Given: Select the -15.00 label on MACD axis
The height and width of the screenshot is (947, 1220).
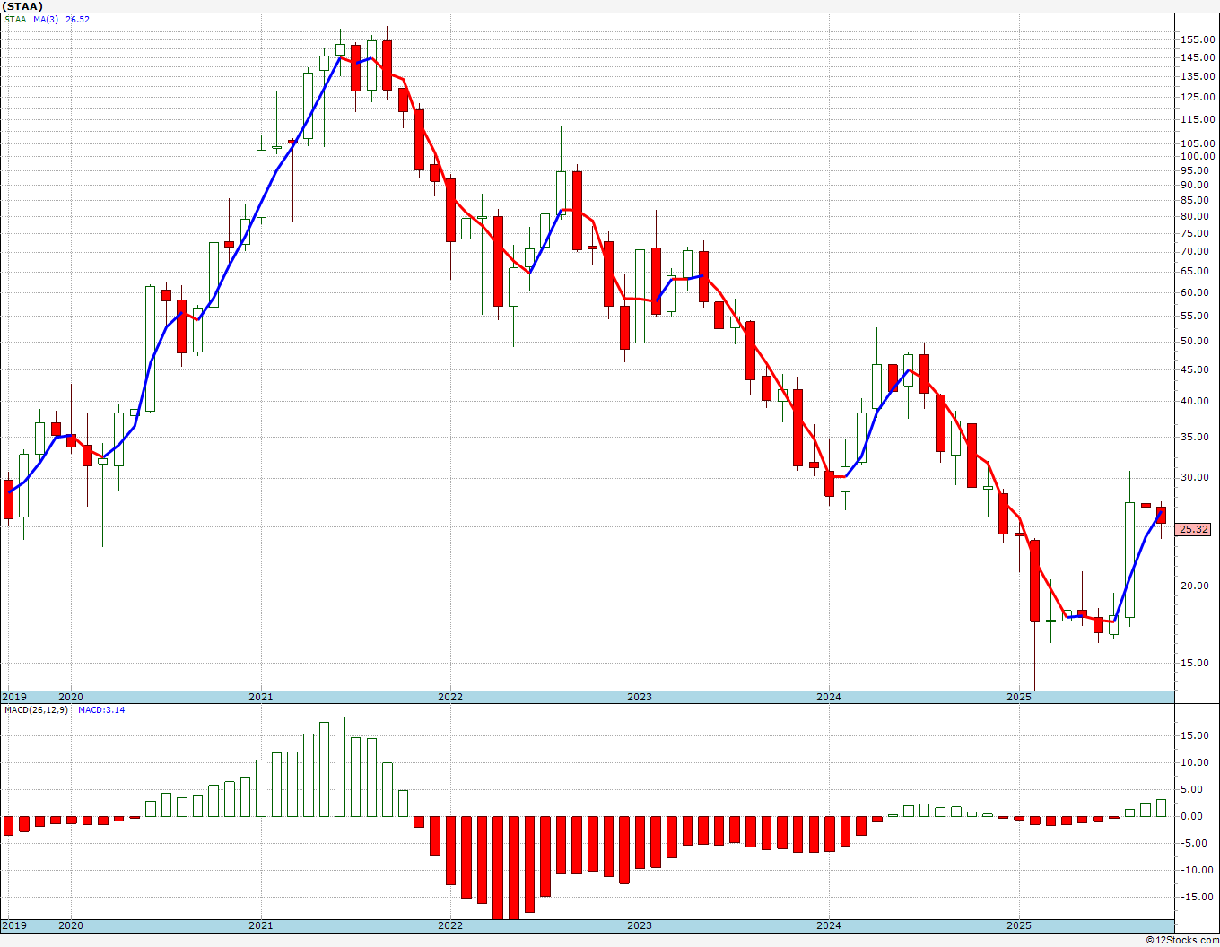Looking at the screenshot, I should click(1198, 896).
